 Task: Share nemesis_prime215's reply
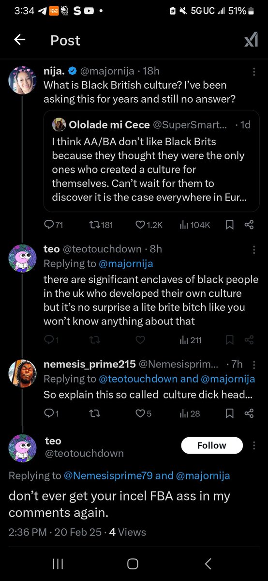tap(249, 413)
